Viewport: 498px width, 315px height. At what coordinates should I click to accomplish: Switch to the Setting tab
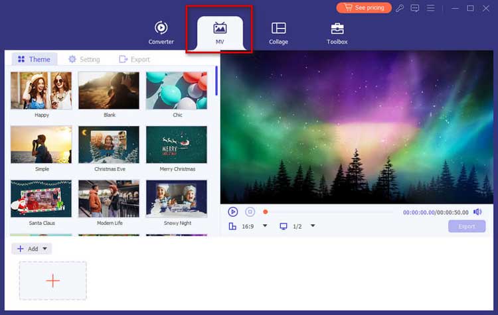click(x=84, y=59)
